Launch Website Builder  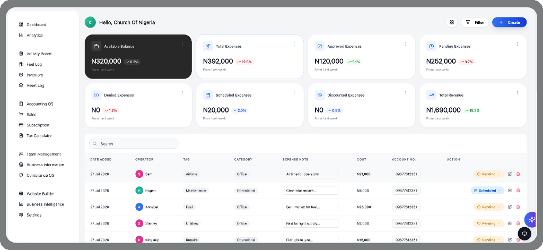(37, 194)
